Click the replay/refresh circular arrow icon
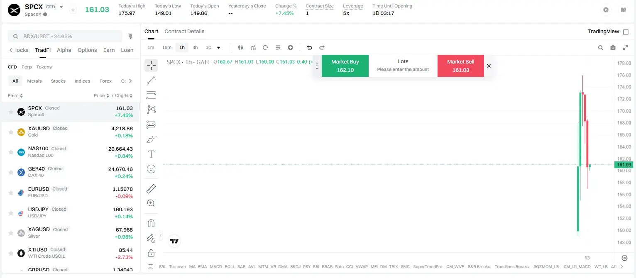Image resolution: width=636 pixels, height=278 pixels. (265, 47)
